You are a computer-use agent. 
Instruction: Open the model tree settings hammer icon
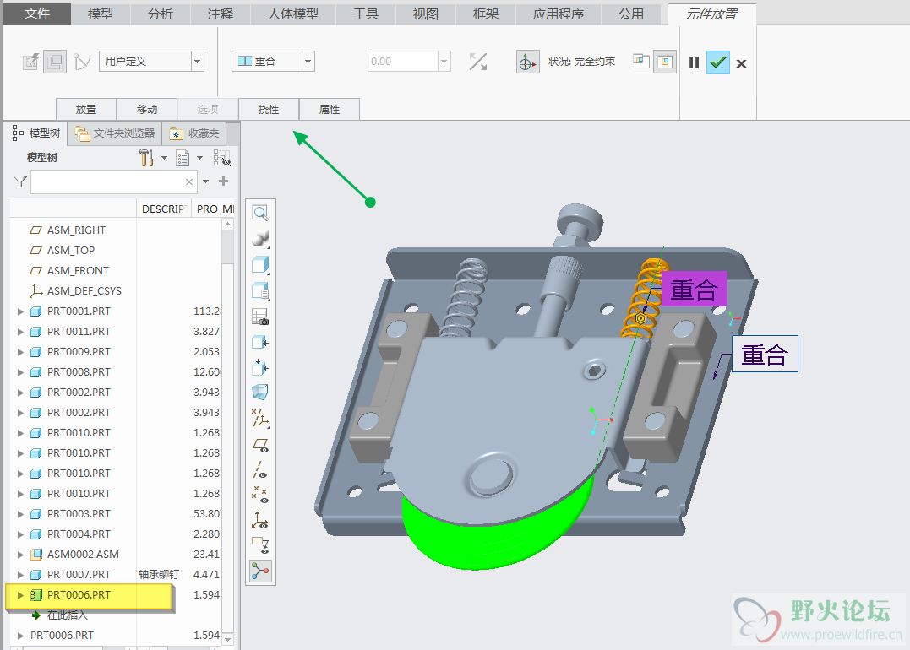coord(146,158)
